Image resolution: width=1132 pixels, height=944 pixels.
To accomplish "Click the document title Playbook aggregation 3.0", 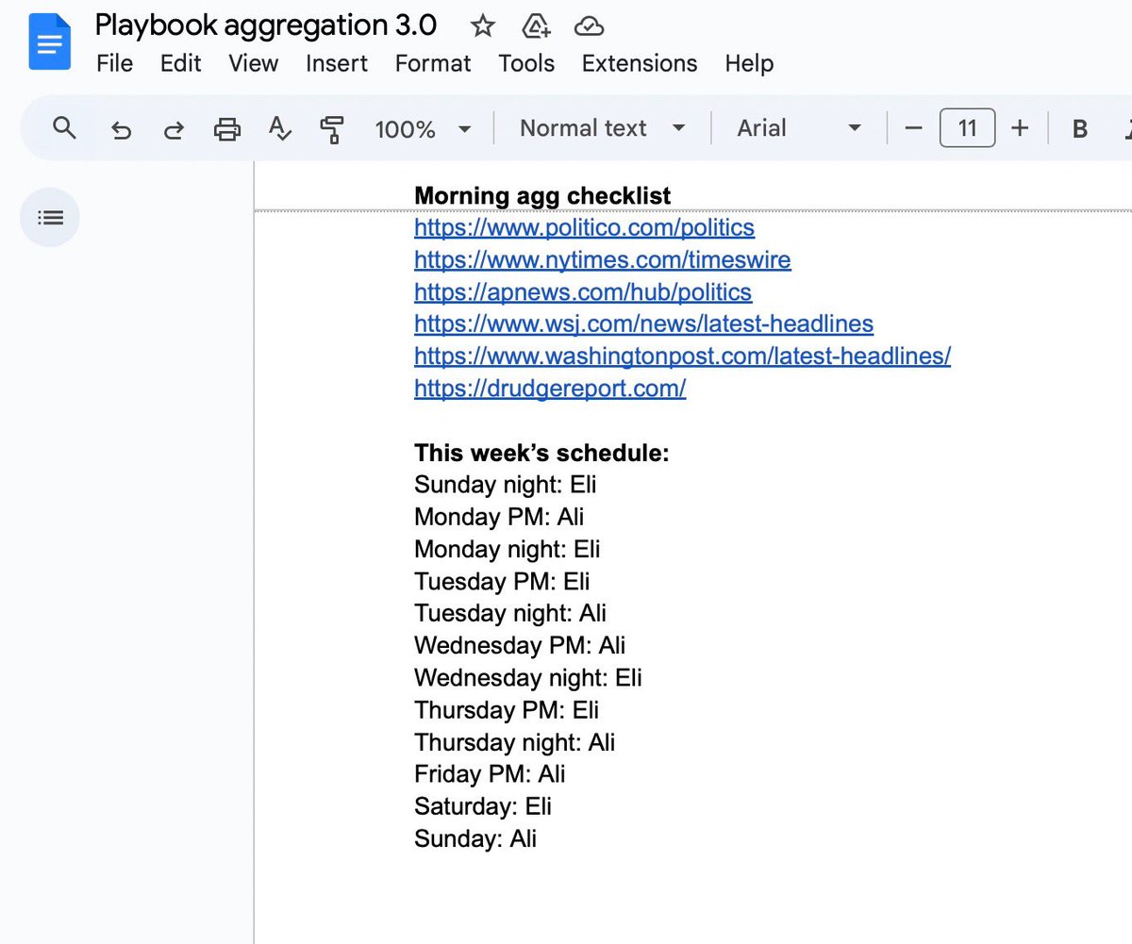I will click(266, 25).
